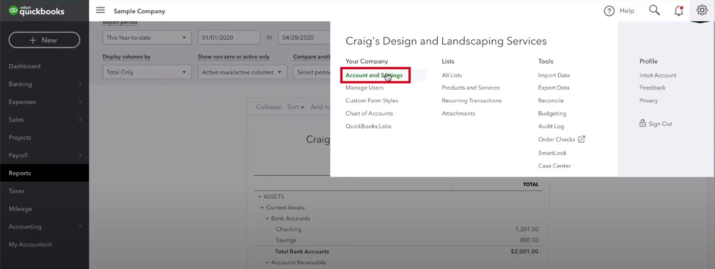This screenshot has height=269, width=715.
Task: Open Privacy link
Action: point(649,100)
